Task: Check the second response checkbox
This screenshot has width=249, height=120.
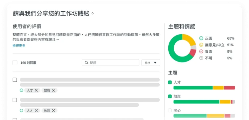Action: coord(15,100)
